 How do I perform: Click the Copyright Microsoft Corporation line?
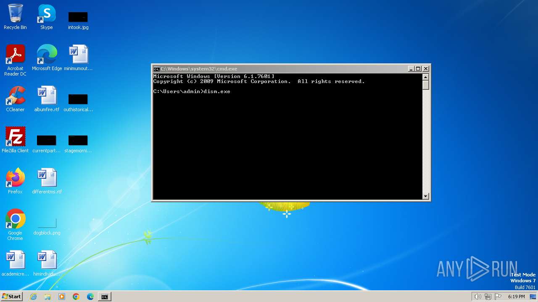point(259,81)
